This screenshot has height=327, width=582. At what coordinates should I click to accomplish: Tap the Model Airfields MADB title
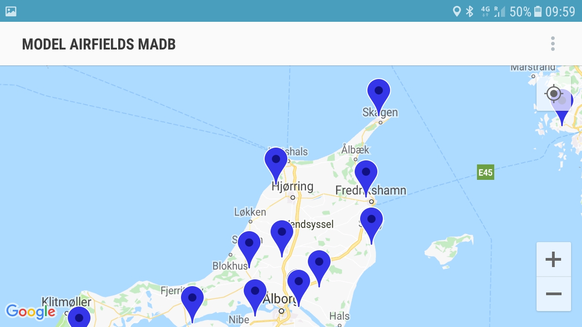pos(99,45)
